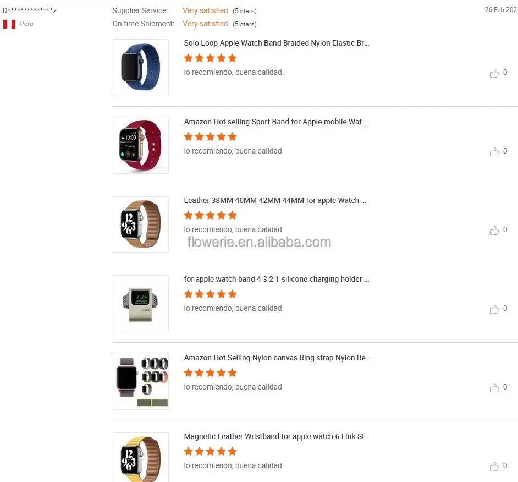Click the five-star rating of Solo Loop review
The width and height of the screenshot is (518, 482).
point(210,58)
